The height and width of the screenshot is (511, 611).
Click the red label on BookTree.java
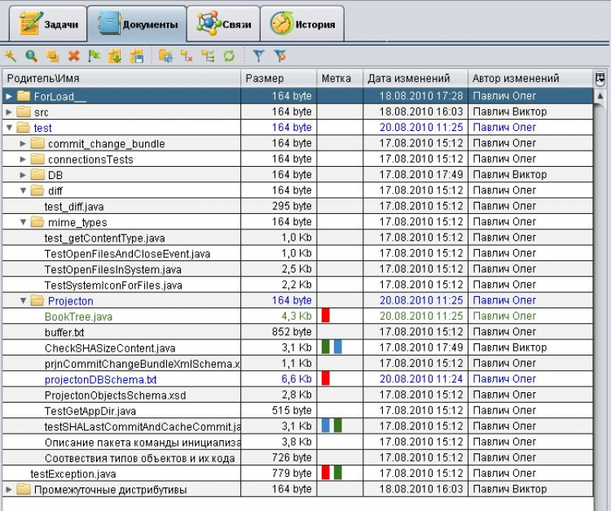325,316
